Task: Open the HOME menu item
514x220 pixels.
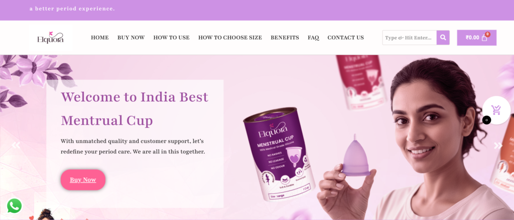Action: [100, 38]
